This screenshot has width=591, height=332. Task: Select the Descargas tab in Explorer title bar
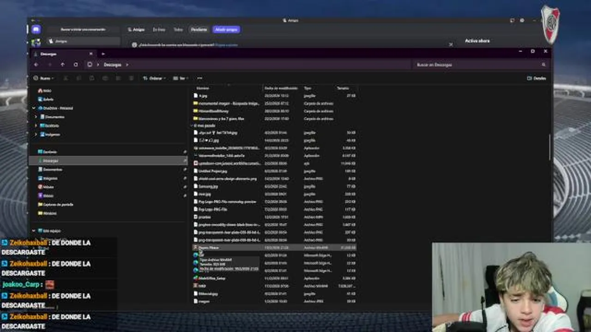[62, 54]
